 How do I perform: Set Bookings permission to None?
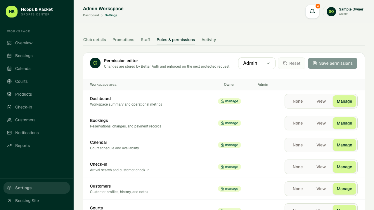[x=298, y=123]
